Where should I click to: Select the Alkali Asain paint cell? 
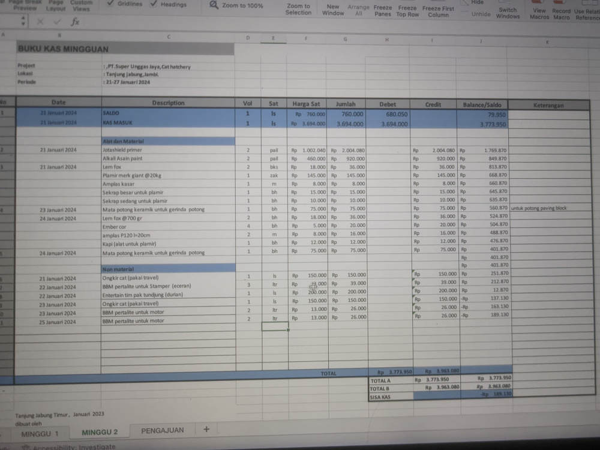(169, 158)
